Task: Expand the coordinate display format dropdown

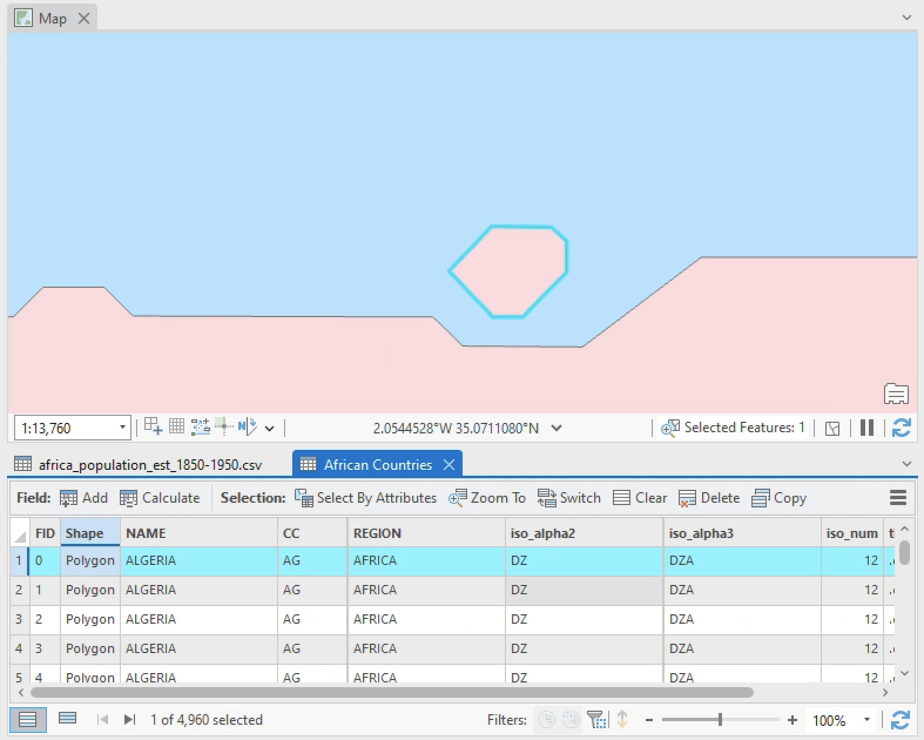Action: pyautogui.click(x=557, y=428)
